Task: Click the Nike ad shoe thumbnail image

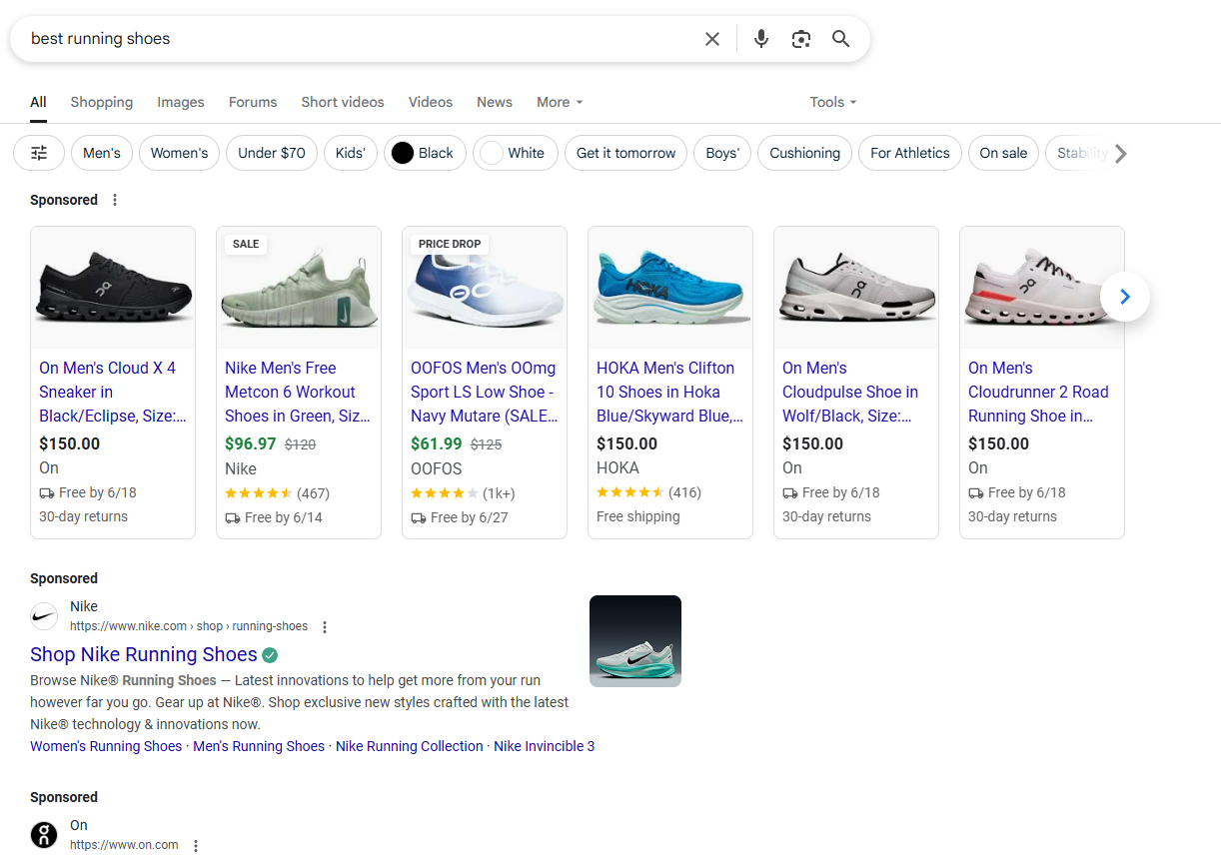Action: coord(635,641)
